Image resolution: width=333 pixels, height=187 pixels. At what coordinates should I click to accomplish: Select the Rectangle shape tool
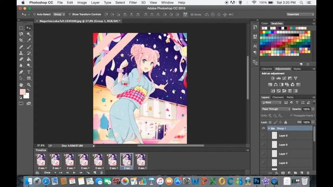pyautogui.click(x=29, y=78)
